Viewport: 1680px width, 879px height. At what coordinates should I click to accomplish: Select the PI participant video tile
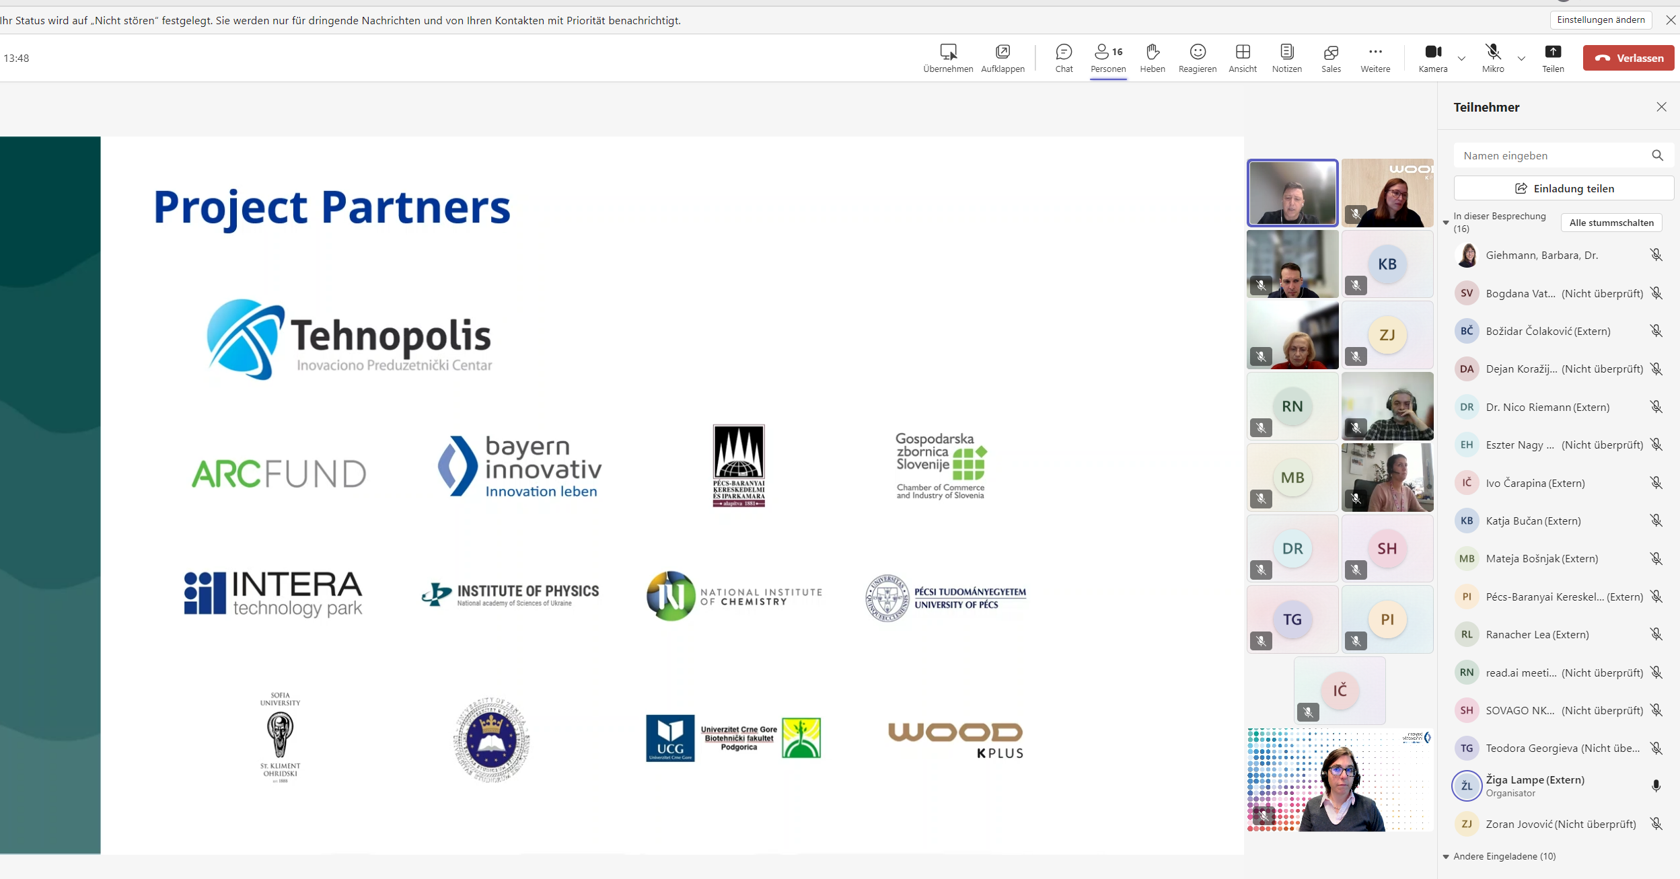(x=1387, y=619)
